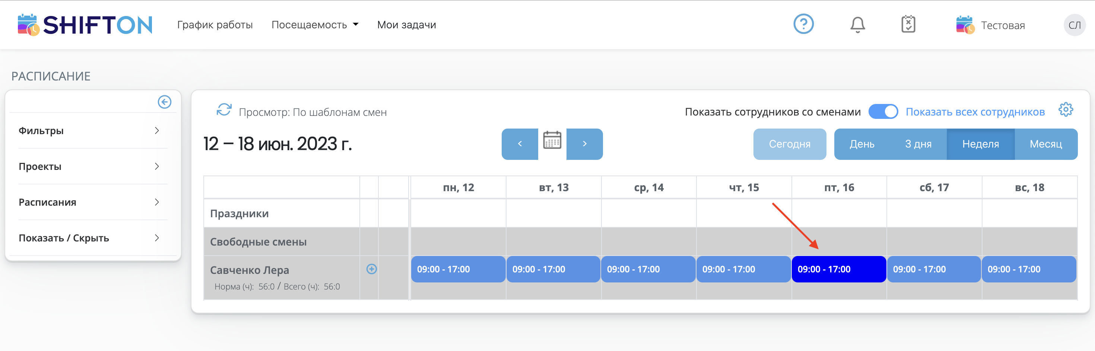Toggle the show employees with shifts switch
Image resolution: width=1095 pixels, height=351 pixels.
(x=883, y=111)
